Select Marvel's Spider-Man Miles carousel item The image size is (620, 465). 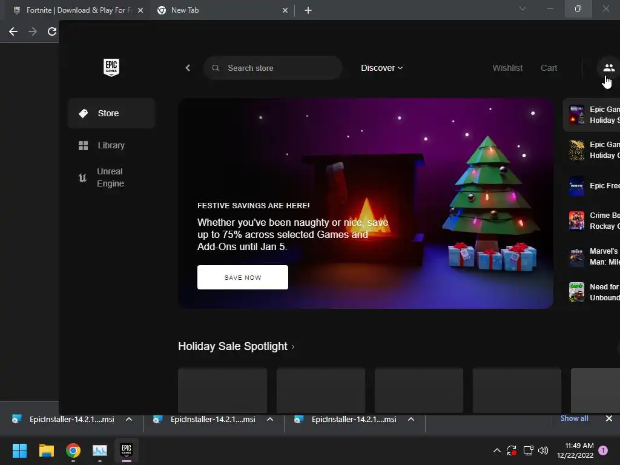tap(592, 257)
